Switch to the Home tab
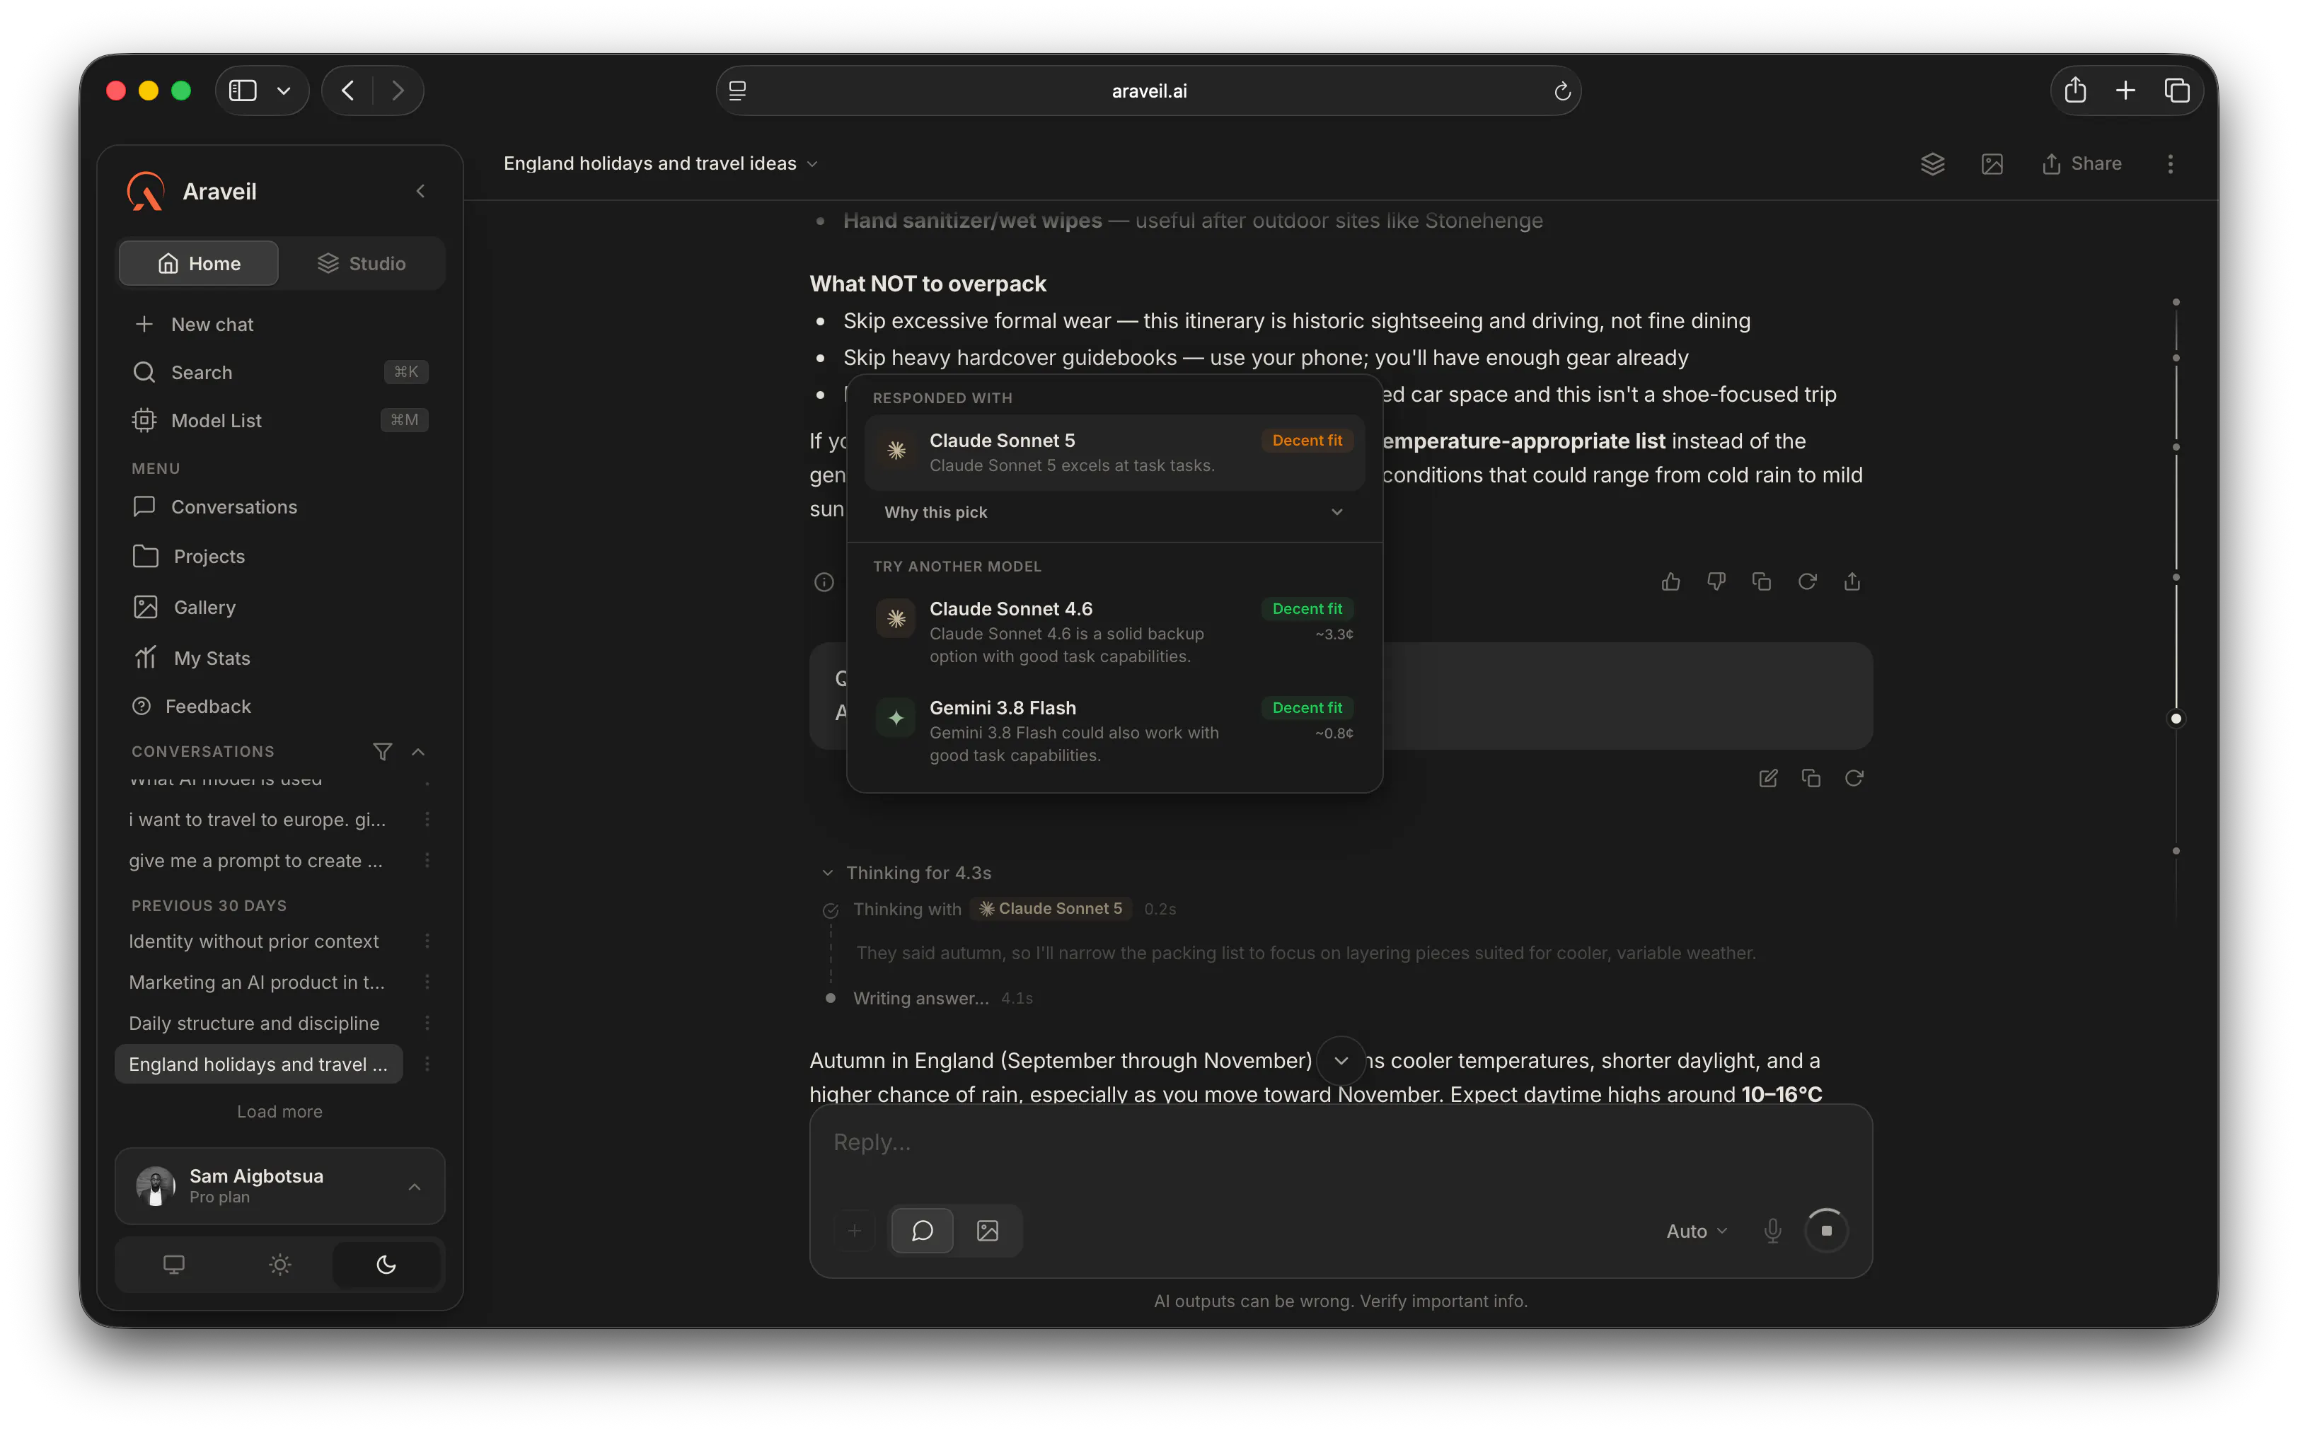The height and width of the screenshot is (1433, 2298). [x=199, y=264]
